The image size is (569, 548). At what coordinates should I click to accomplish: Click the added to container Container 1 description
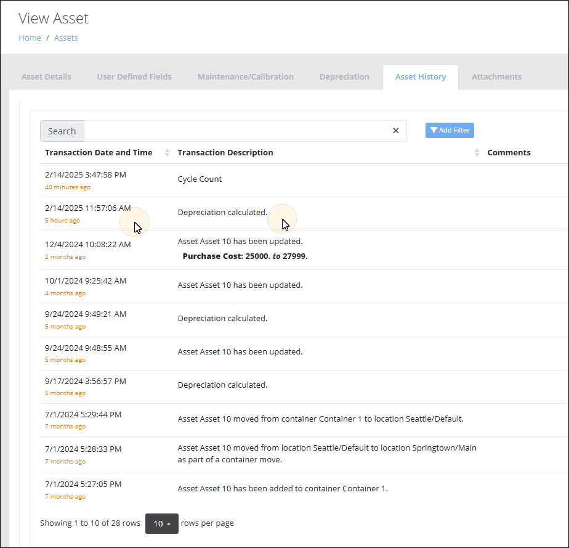pos(283,488)
